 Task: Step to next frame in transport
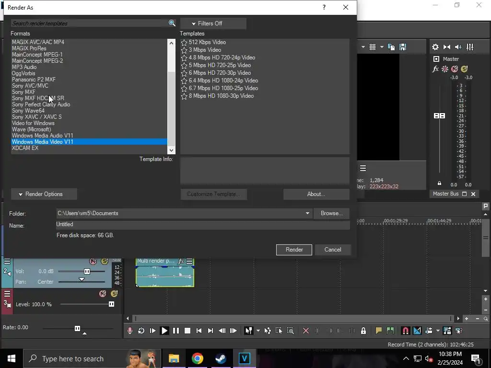click(234, 331)
